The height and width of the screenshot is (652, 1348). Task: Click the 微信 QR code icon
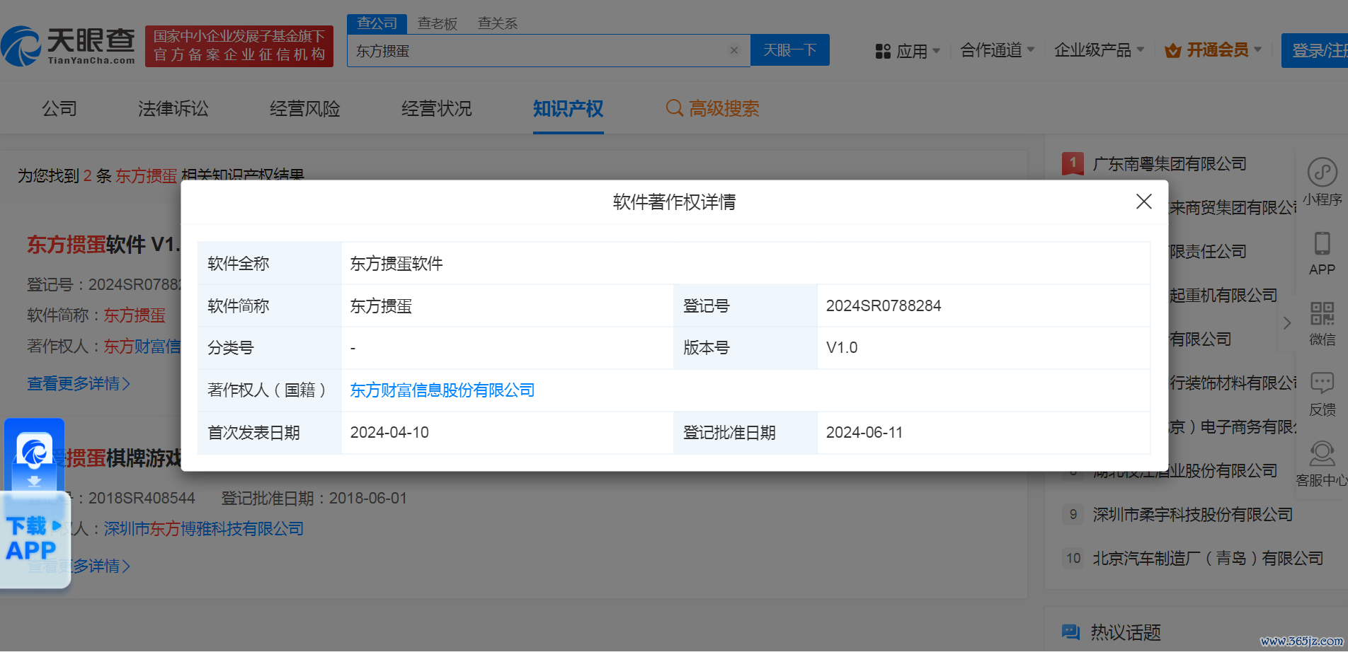[x=1322, y=314]
